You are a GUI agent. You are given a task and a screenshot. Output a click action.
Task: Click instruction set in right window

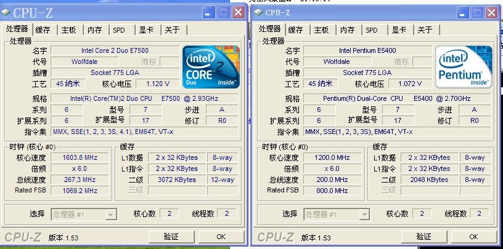click(397, 132)
